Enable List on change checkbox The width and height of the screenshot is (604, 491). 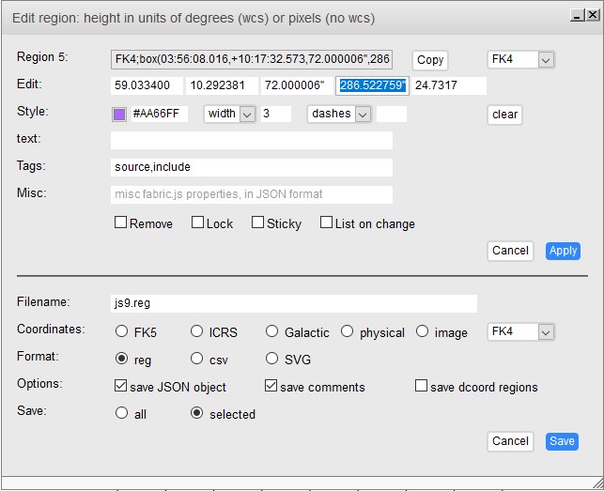click(326, 223)
